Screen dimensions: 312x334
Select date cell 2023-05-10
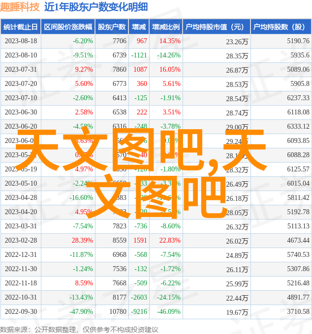tap(21, 184)
